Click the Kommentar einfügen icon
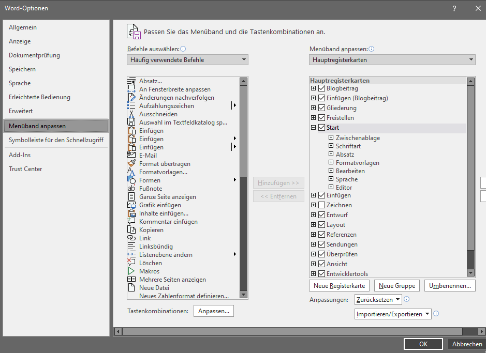 click(x=131, y=222)
